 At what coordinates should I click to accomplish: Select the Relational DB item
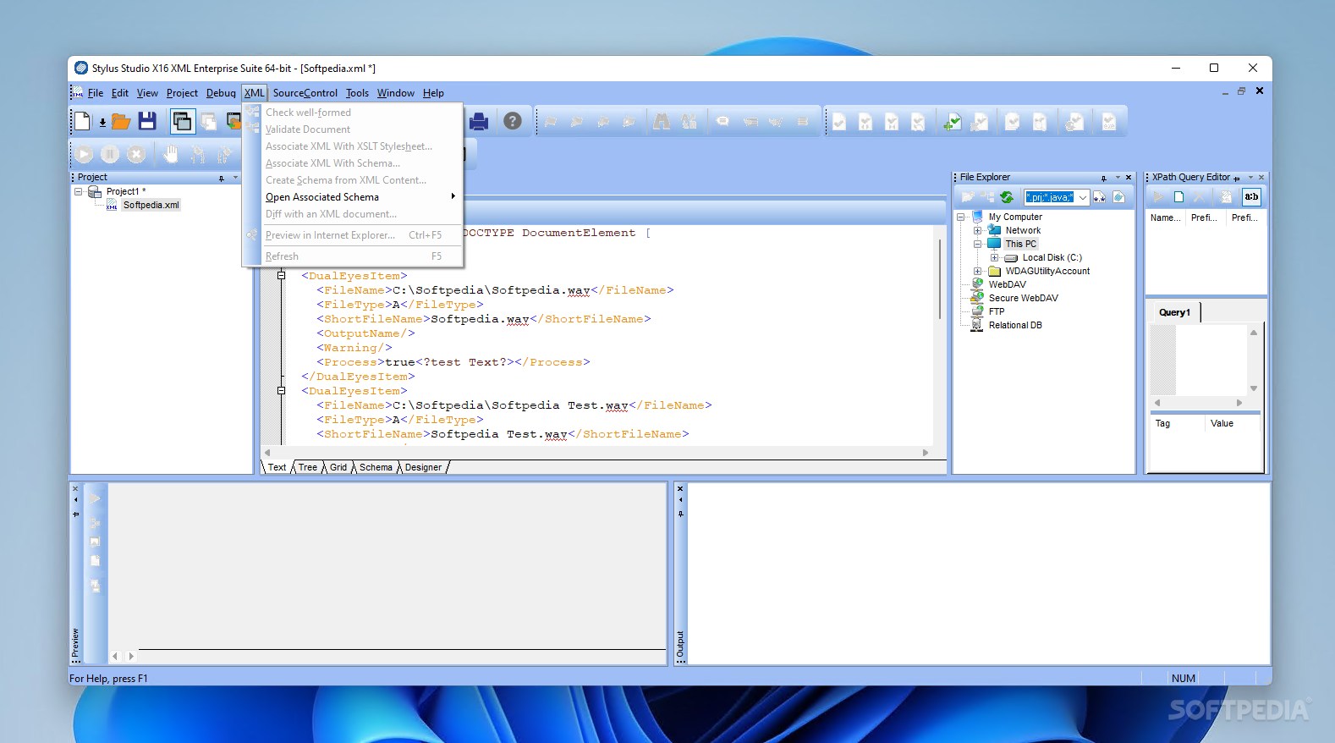1015,325
